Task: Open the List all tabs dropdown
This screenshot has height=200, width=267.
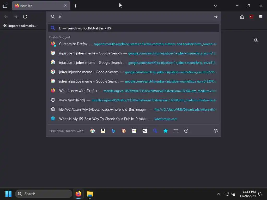Action: 215,6
